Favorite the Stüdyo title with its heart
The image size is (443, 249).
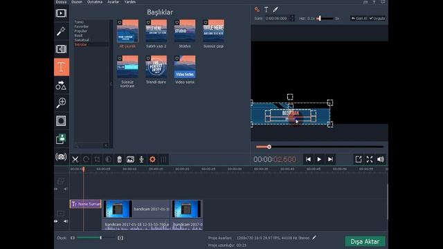click(177, 22)
